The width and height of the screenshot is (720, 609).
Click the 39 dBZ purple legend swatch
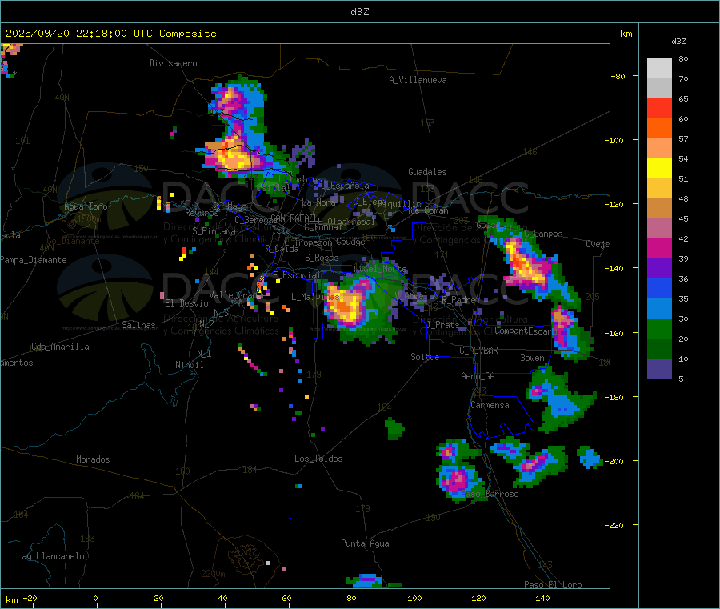[659, 269]
